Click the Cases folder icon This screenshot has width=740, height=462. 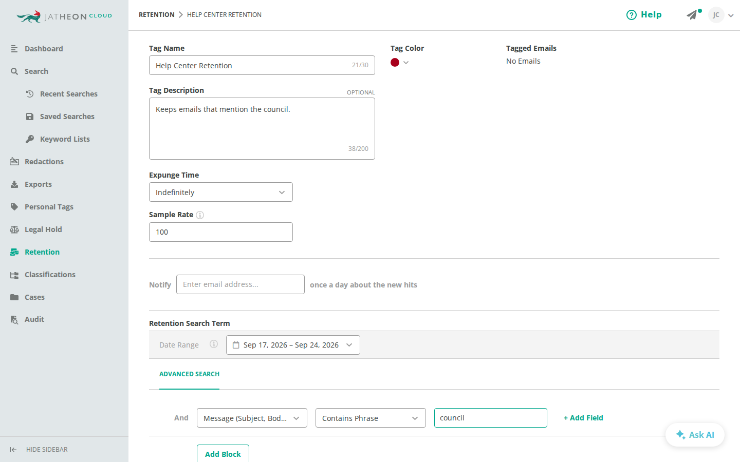(14, 297)
